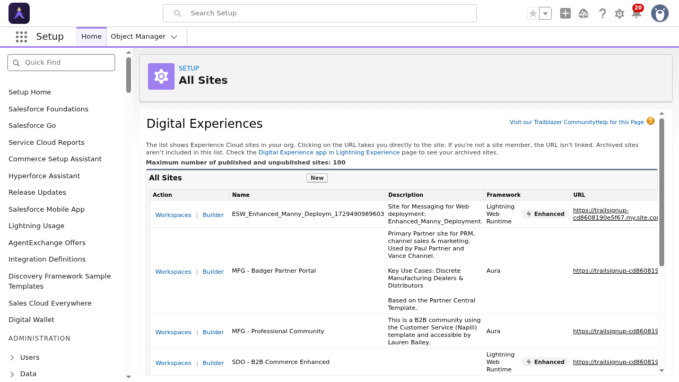The image size is (679, 382).
Task: Open Builder for MFG - Badger Partner Portal
Action: pyautogui.click(x=213, y=272)
